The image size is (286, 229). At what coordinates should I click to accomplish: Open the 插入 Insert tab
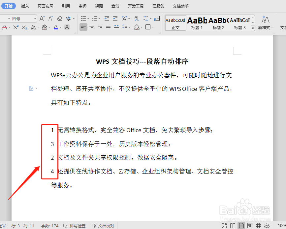point(25,6)
